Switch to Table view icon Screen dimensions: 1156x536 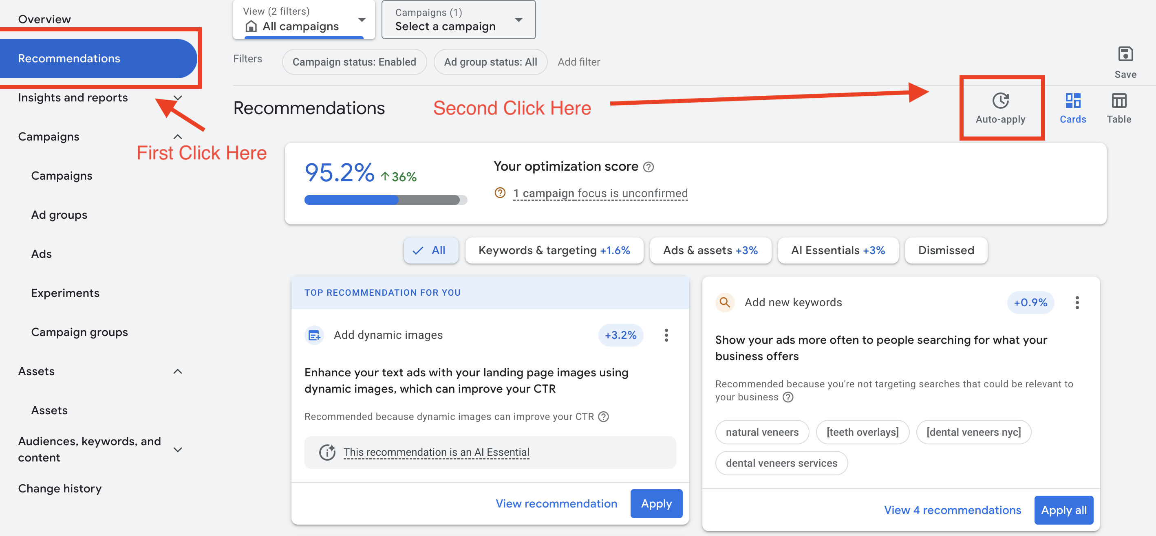tap(1119, 101)
